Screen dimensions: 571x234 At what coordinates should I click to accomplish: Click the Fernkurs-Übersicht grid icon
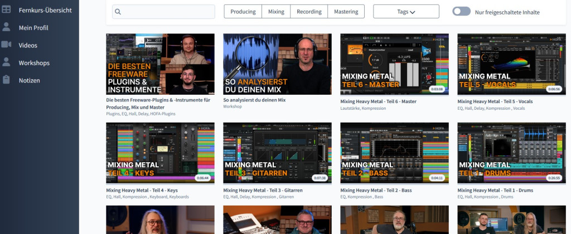click(6, 10)
